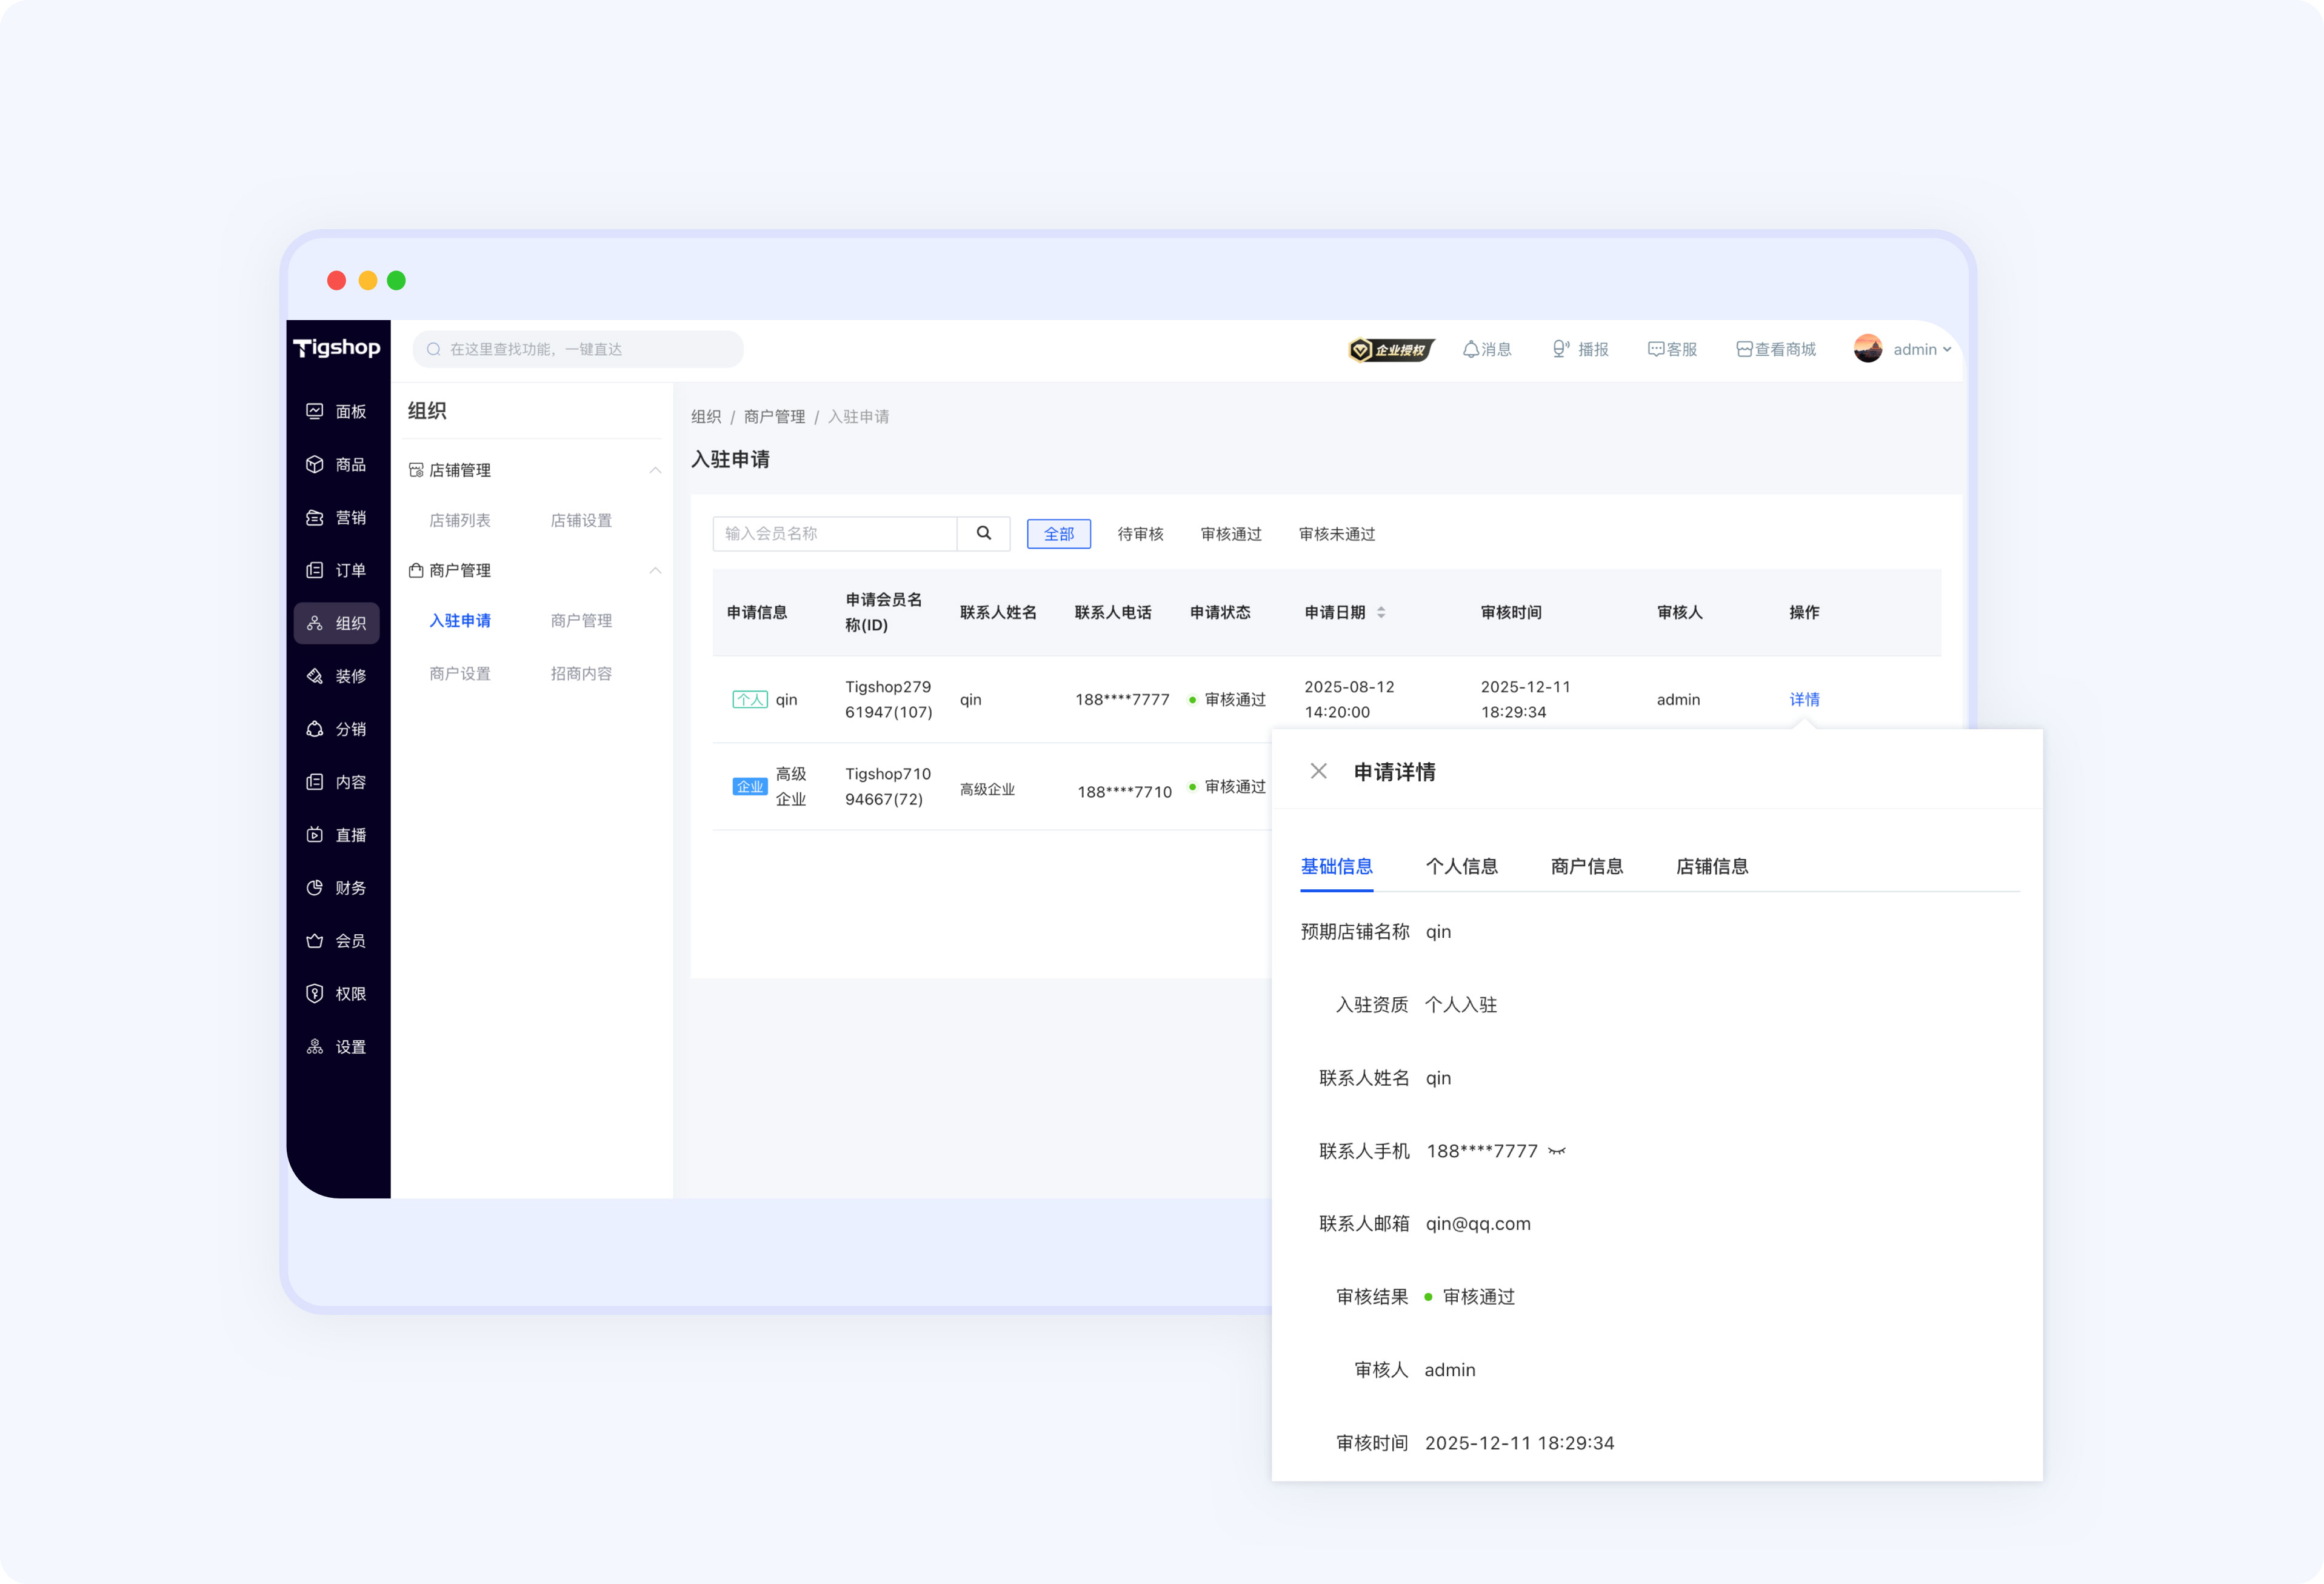Screen dimensions: 2324x1584
Task: Open the 营销 marketing sidebar item
Action: pos(336,517)
